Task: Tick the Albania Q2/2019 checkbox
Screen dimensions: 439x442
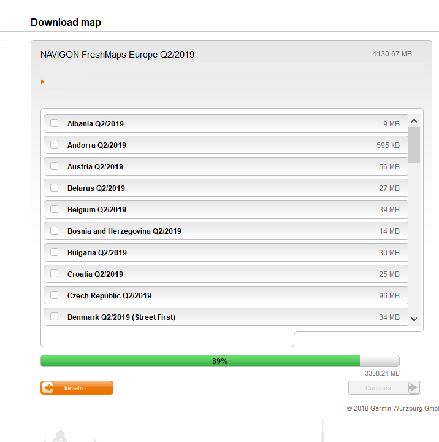Action: click(55, 123)
